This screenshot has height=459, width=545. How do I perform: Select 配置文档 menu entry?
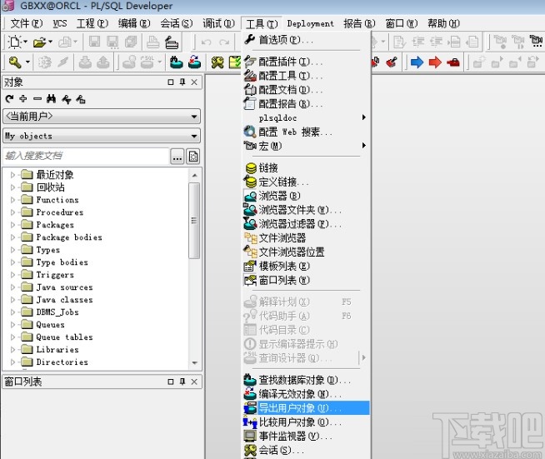(306, 90)
